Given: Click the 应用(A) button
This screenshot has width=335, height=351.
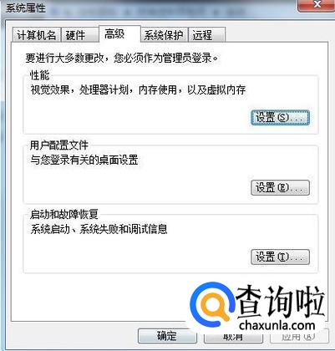Looking at the screenshot, I should point(299,336).
